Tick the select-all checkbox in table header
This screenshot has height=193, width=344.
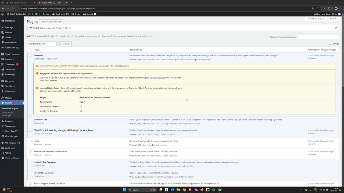click(30, 50)
